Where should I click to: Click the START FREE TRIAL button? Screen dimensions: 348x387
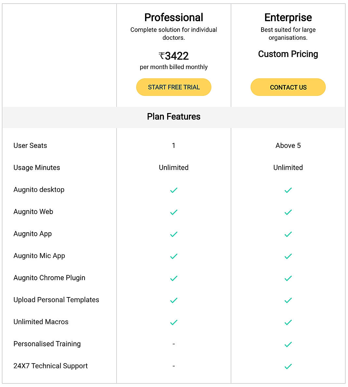pos(173,87)
